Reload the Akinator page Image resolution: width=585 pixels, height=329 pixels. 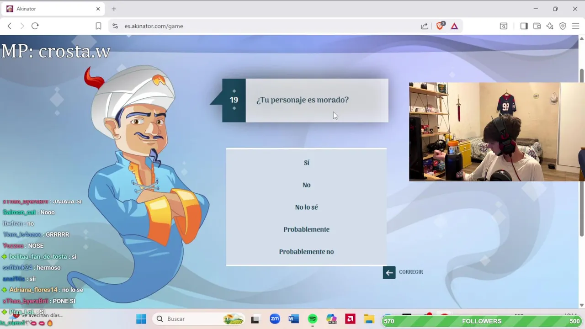[35, 26]
